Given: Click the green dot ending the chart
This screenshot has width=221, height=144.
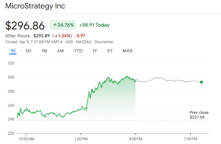Looking at the screenshot, I should [x=202, y=82].
